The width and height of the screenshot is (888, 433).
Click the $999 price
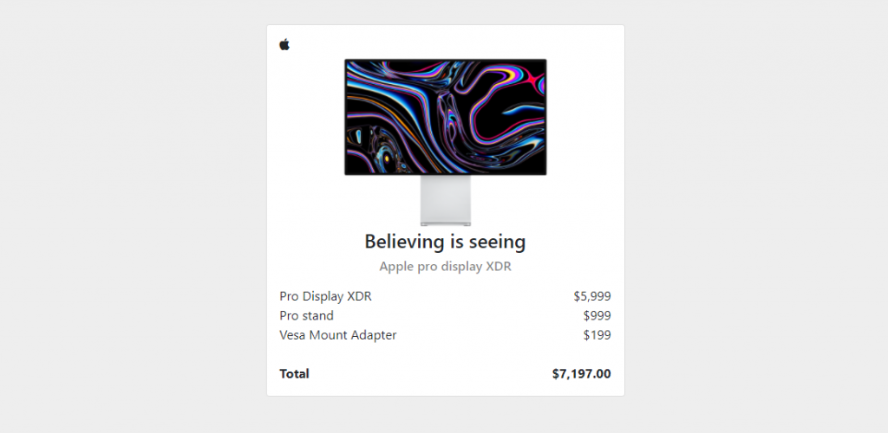[597, 315]
